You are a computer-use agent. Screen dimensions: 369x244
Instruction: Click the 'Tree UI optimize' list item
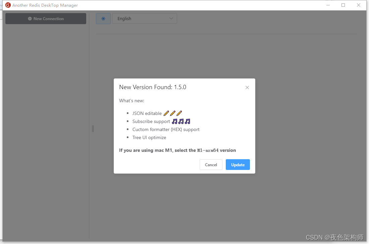[x=149, y=137]
